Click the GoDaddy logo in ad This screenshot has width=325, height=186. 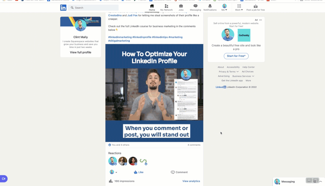(244, 35)
